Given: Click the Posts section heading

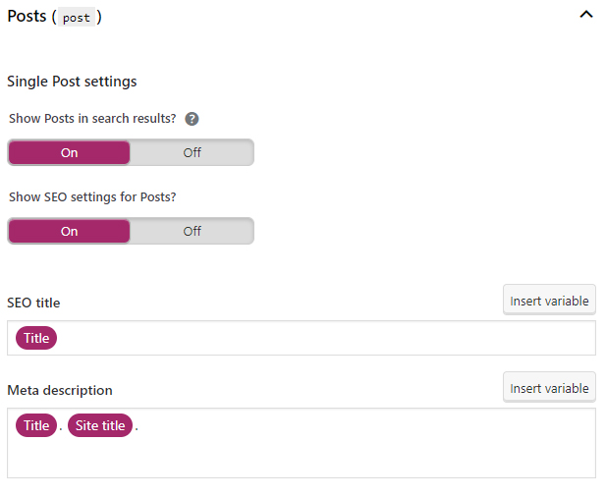Looking at the screenshot, I should tap(54, 17).
